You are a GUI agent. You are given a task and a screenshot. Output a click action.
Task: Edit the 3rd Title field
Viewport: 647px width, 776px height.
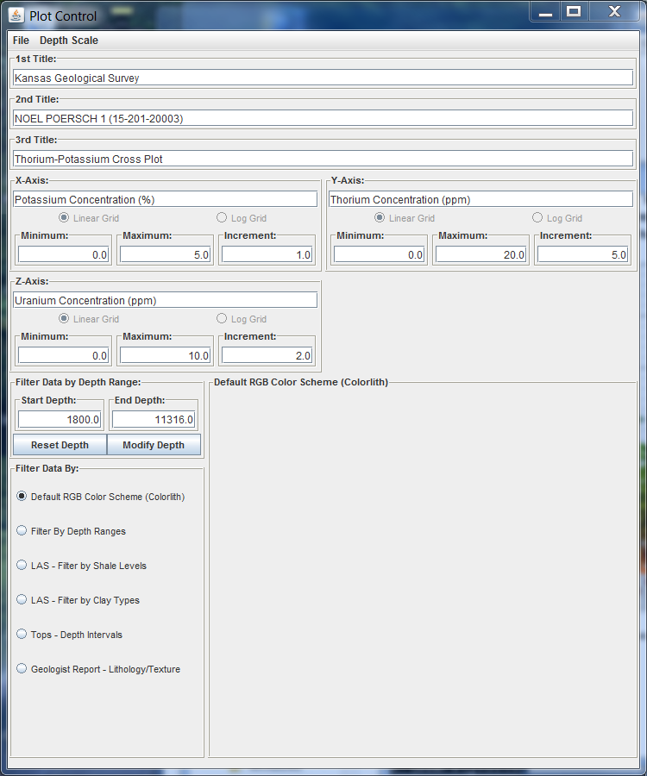coord(323,159)
